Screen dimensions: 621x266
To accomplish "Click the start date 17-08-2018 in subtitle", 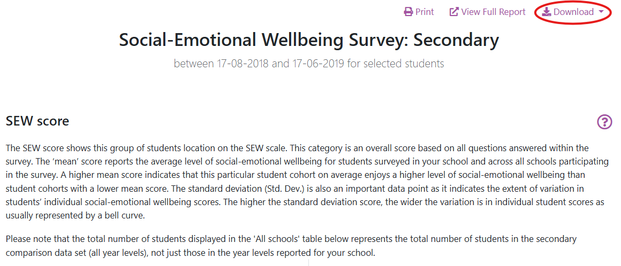I will pos(243,64).
